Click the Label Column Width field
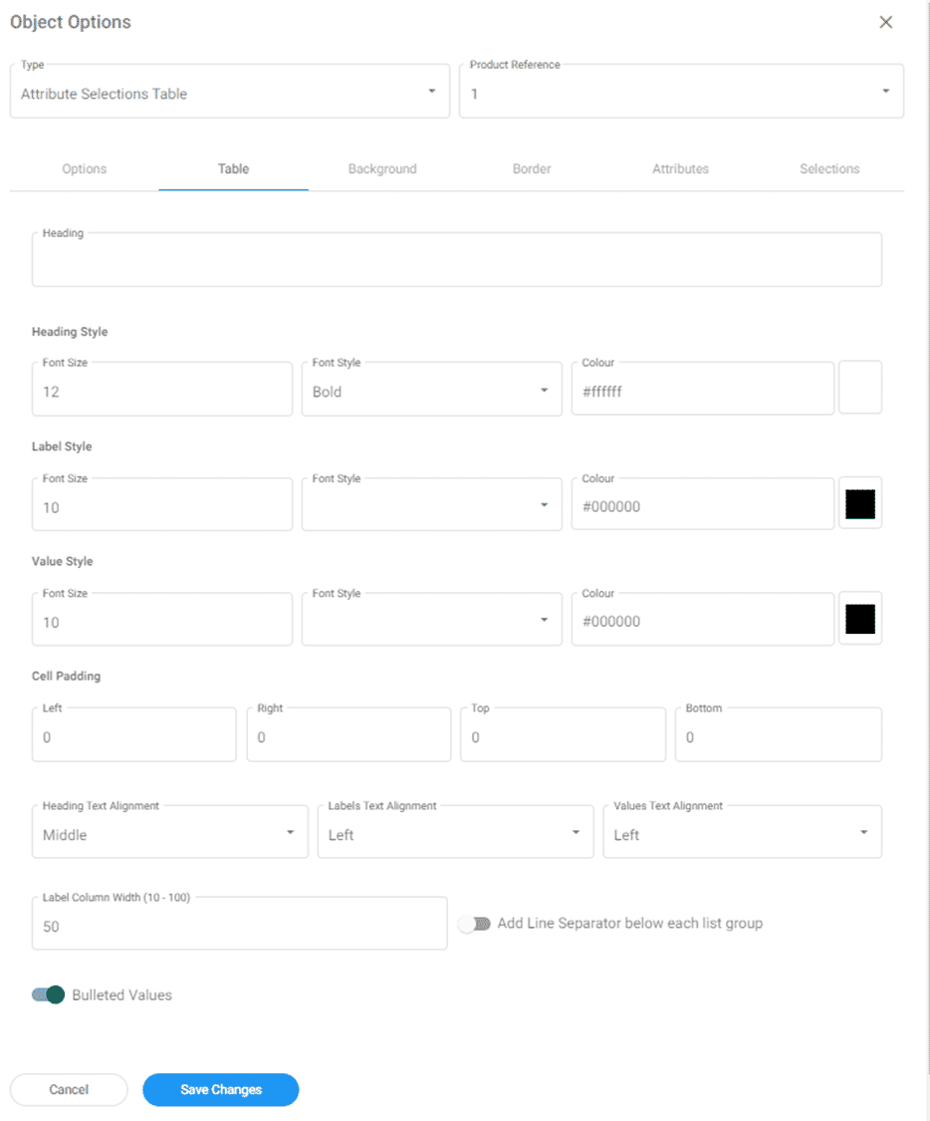Image resolution: width=930 pixels, height=1121 pixels. (239, 926)
